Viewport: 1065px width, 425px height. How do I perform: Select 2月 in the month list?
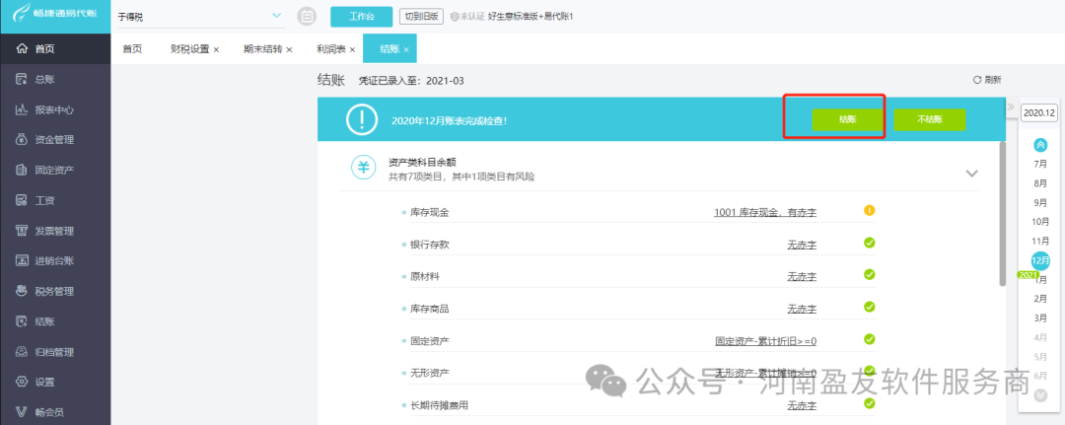click(1040, 299)
